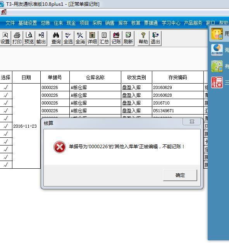
Task: Click the blue round sidebar icon
Action: (217, 50)
